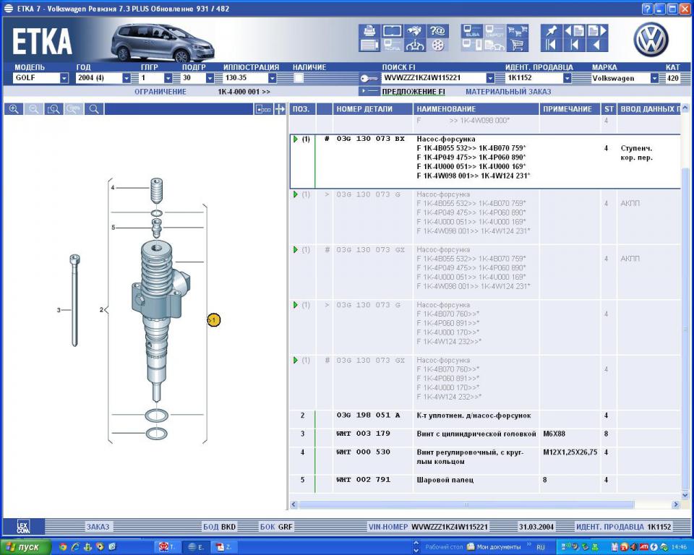This screenshot has width=694, height=555.
Task: Click ОГРАНИЧЕНИЕ label
Action: click(160, 92)
